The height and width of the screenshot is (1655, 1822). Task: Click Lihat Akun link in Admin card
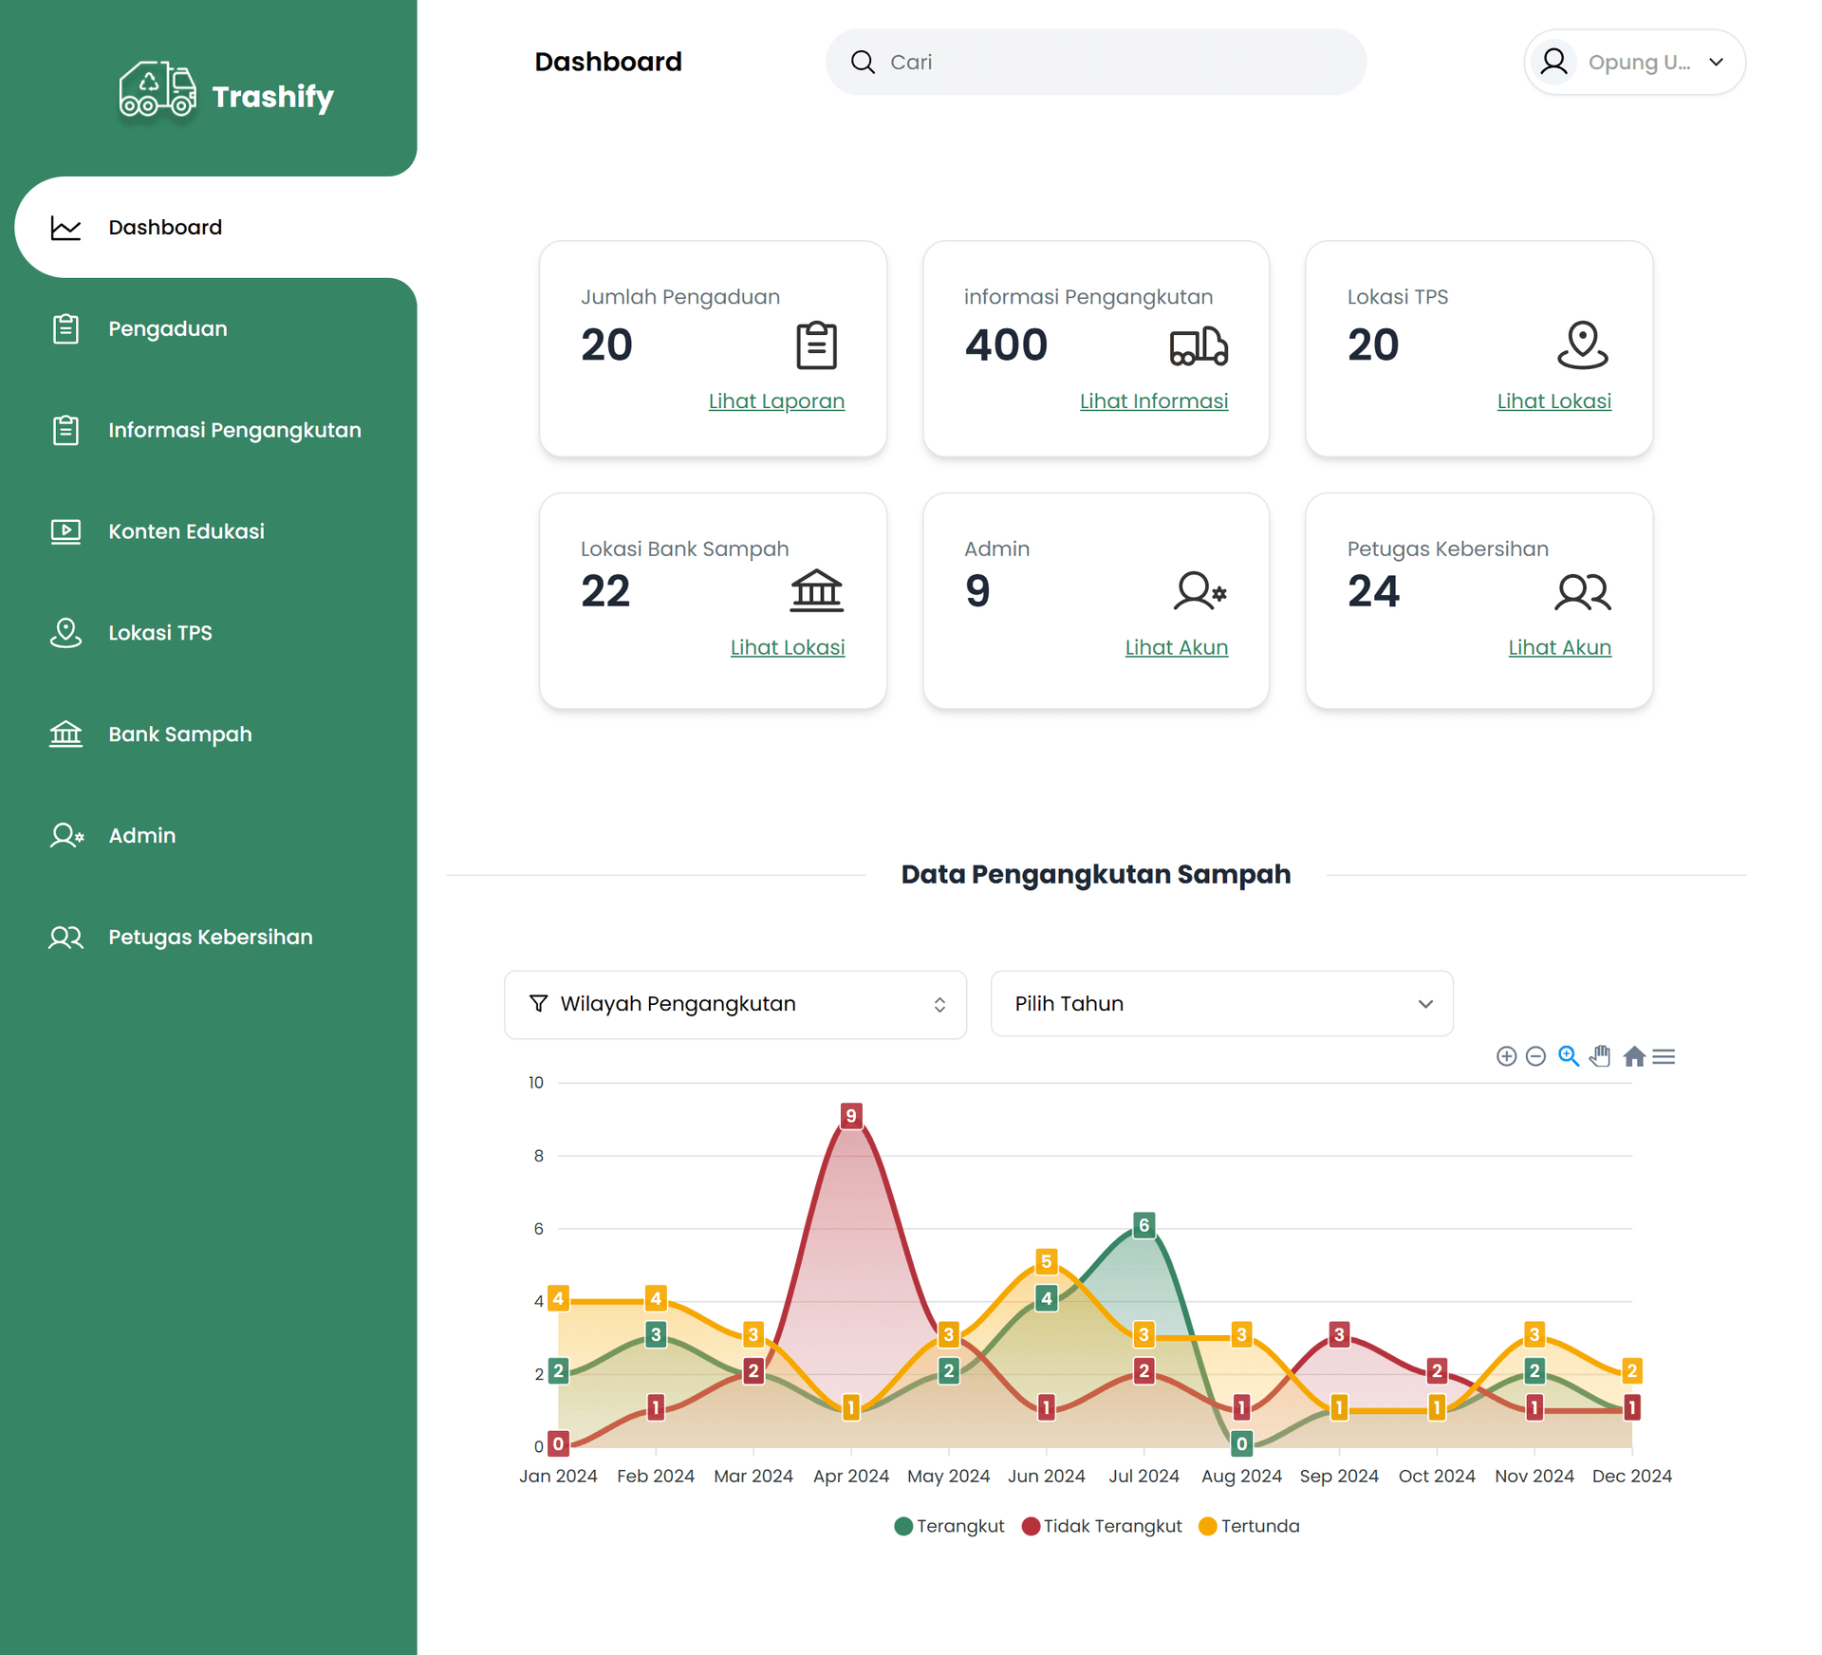pos(1177,647)
